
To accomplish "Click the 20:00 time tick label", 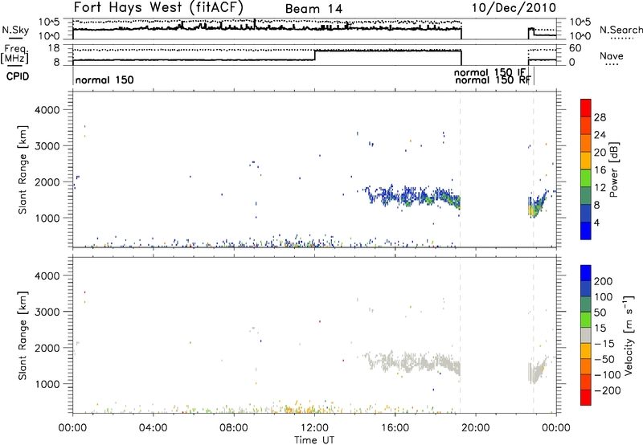I will 475,428.
